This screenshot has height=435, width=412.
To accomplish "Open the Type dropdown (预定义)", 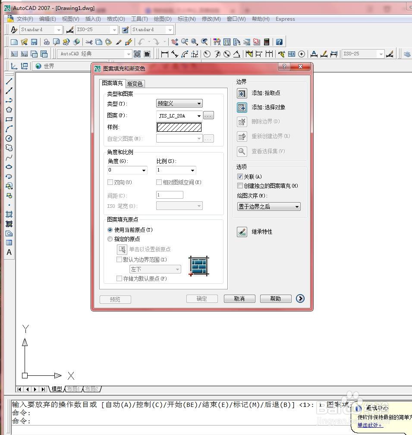I will [179, 104].
